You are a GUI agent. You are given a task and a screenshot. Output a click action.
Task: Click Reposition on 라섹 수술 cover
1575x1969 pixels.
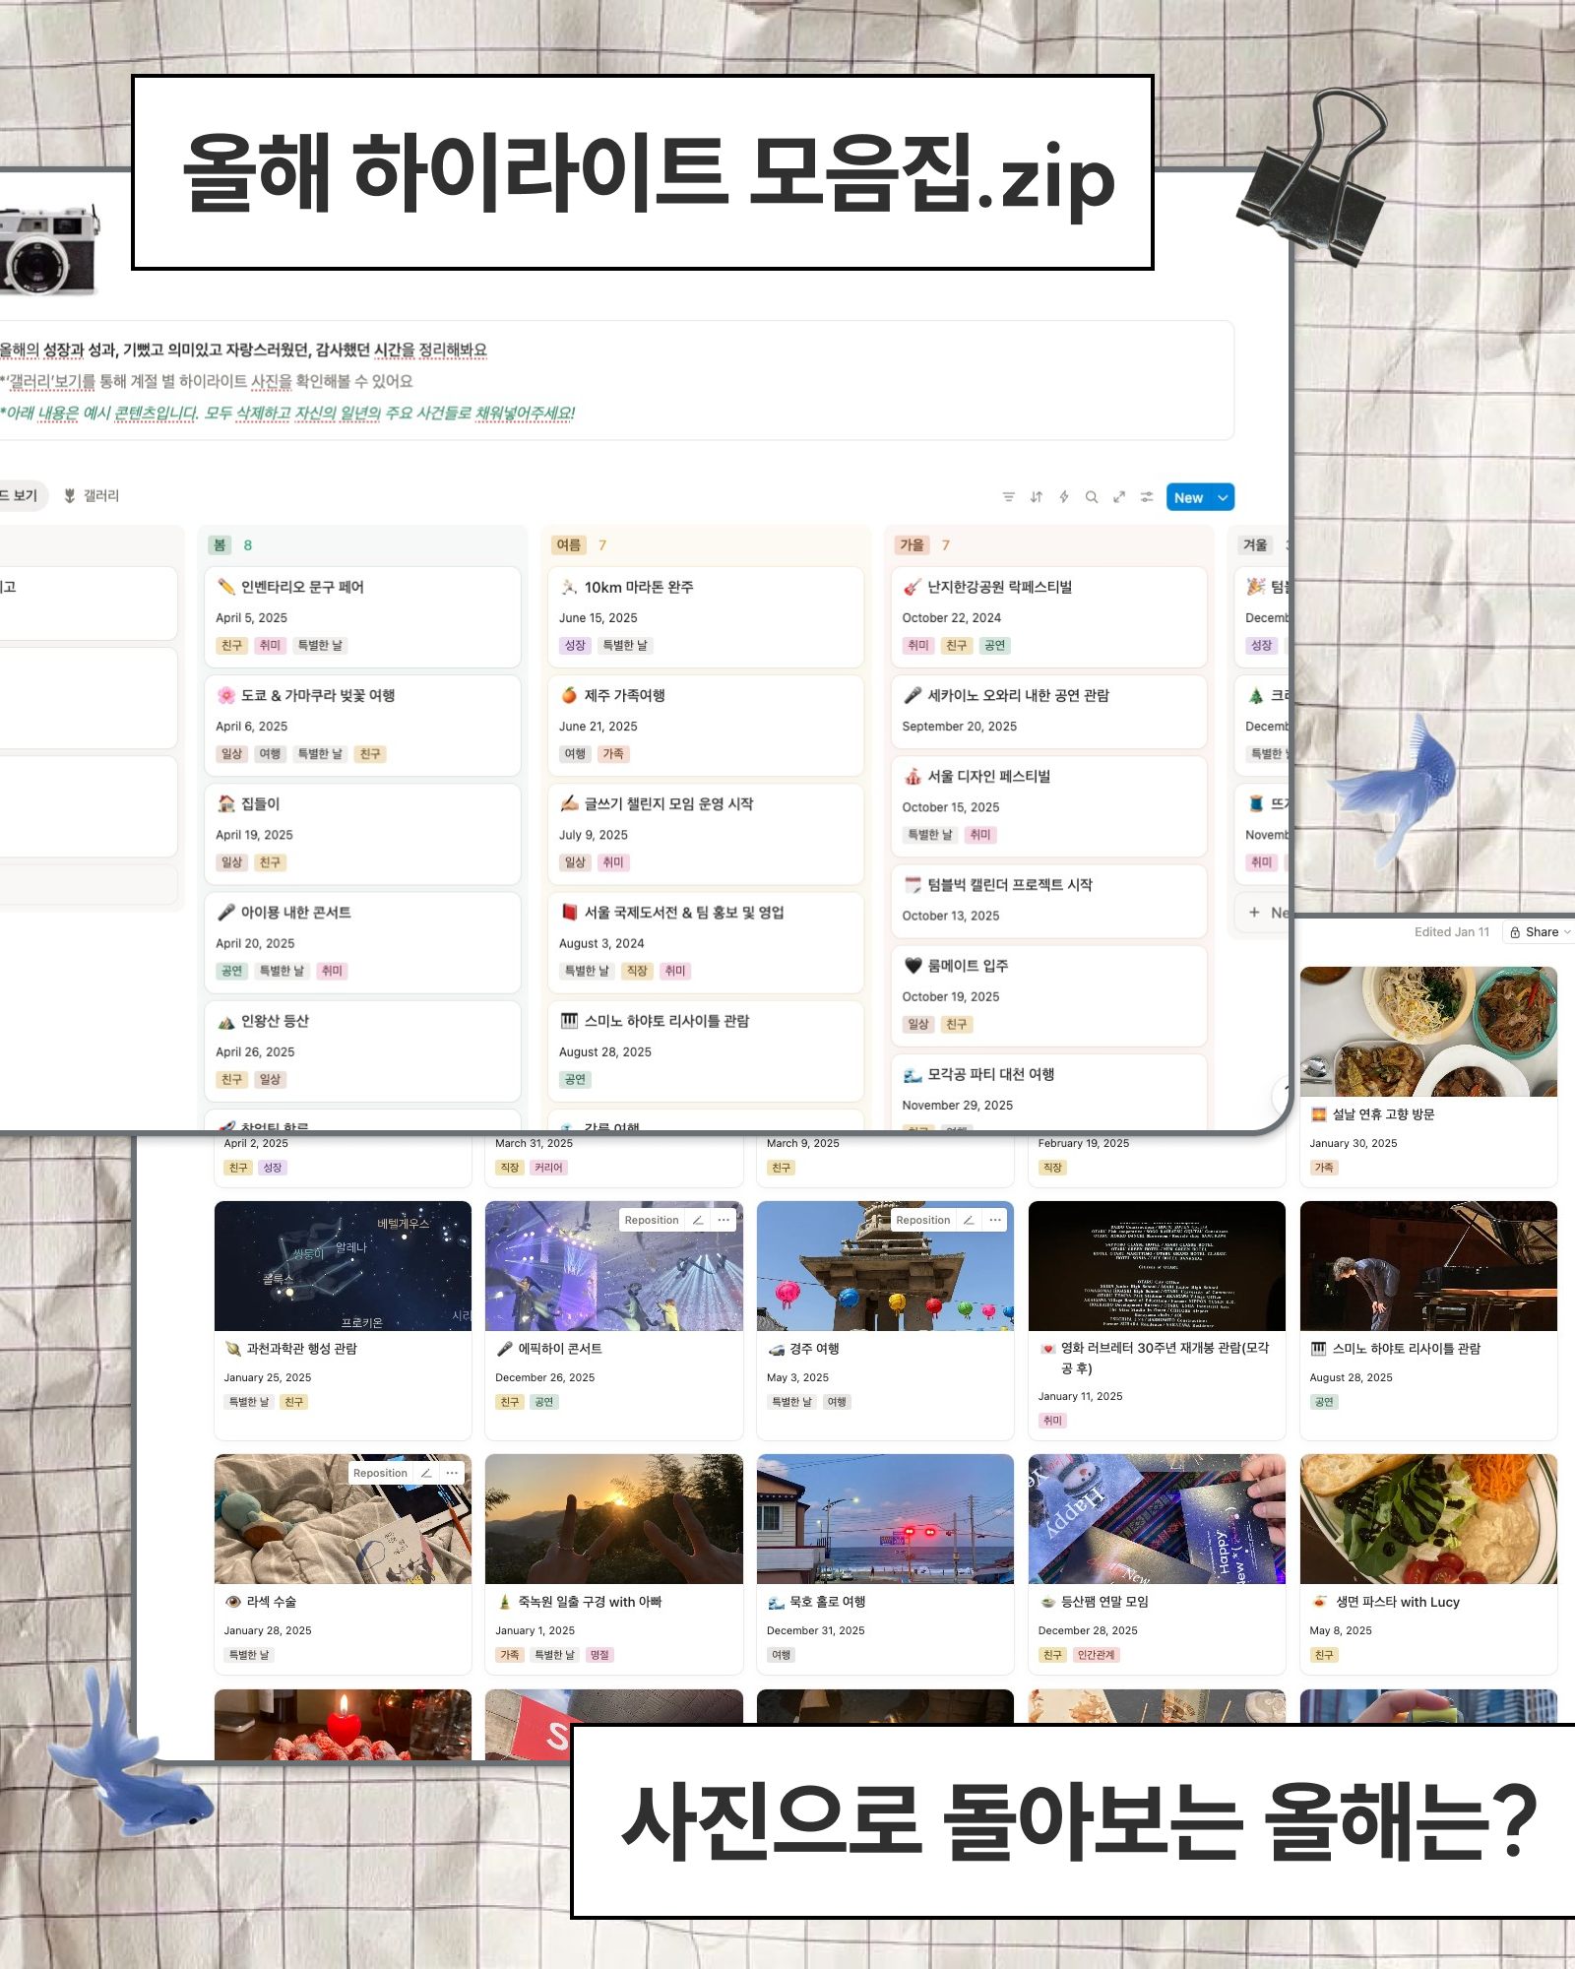(380, 1473)
